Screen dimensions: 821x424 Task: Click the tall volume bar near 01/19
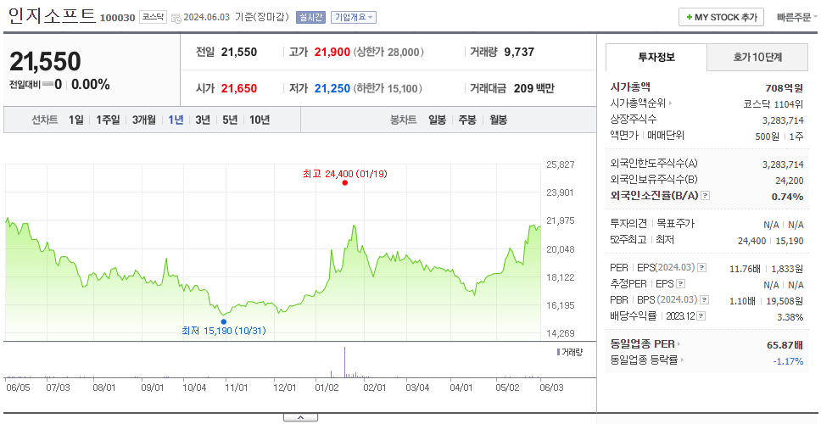click(344, 362)
